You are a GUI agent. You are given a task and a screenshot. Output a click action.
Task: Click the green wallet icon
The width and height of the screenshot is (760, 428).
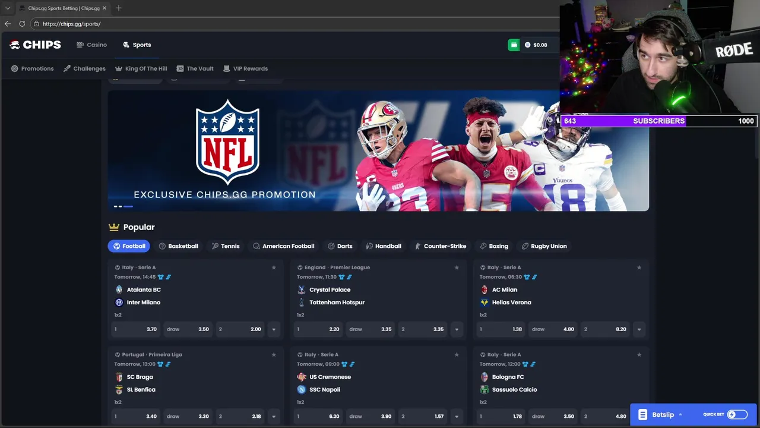(x=514, y=45)
